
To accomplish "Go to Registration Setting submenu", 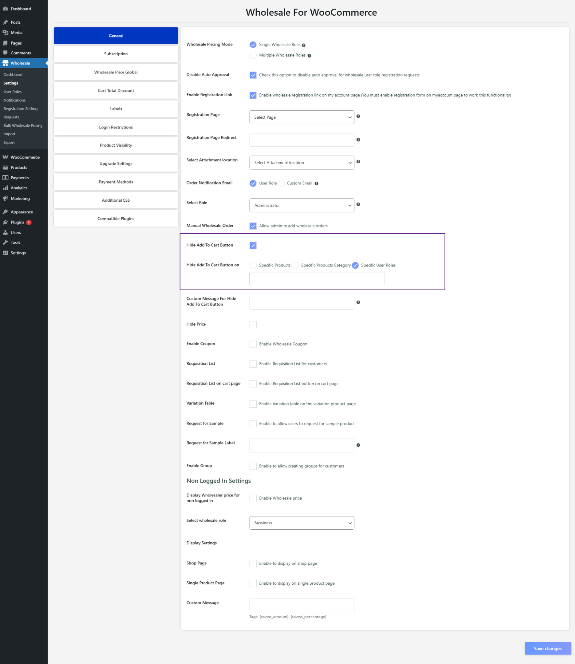I will 20,109.
